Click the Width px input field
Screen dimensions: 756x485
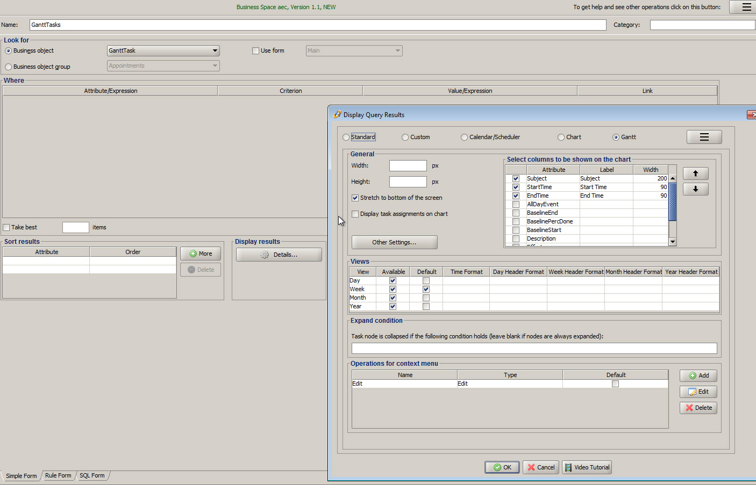408,166
